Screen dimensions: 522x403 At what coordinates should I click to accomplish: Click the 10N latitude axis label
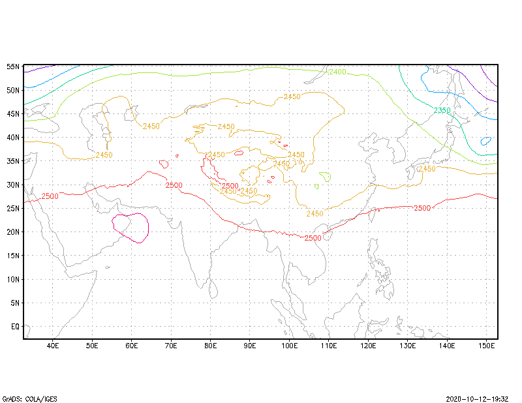coord(13,279)
